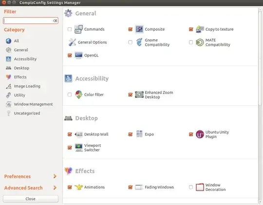This screenshot has width=263, height=205.
Task: Open the Ubuntu Unity Plugin icon
Action: coord(200,134)
